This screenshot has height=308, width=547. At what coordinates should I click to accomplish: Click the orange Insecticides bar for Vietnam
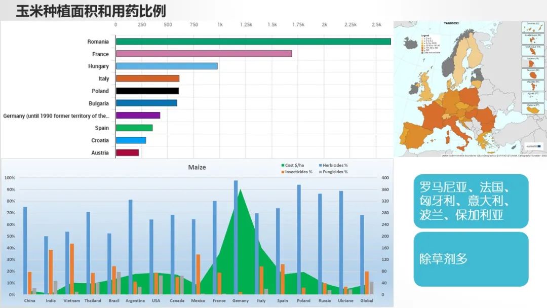pyautogui.click(x=72, y=269)
